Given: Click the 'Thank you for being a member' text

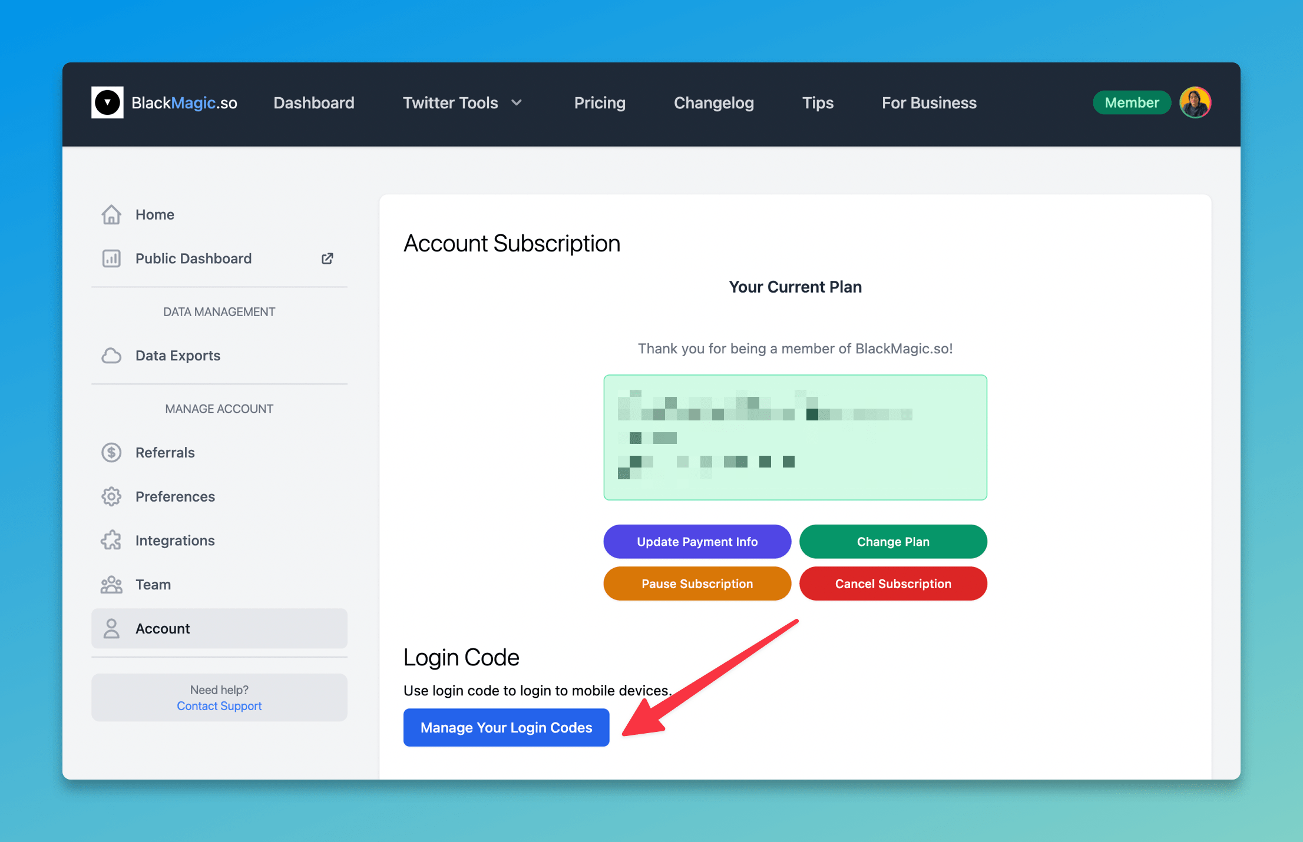Looking at the screenshot, I should point(795,349).
